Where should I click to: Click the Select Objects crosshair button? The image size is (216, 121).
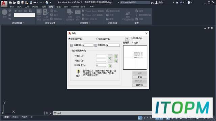click(127, 39)
